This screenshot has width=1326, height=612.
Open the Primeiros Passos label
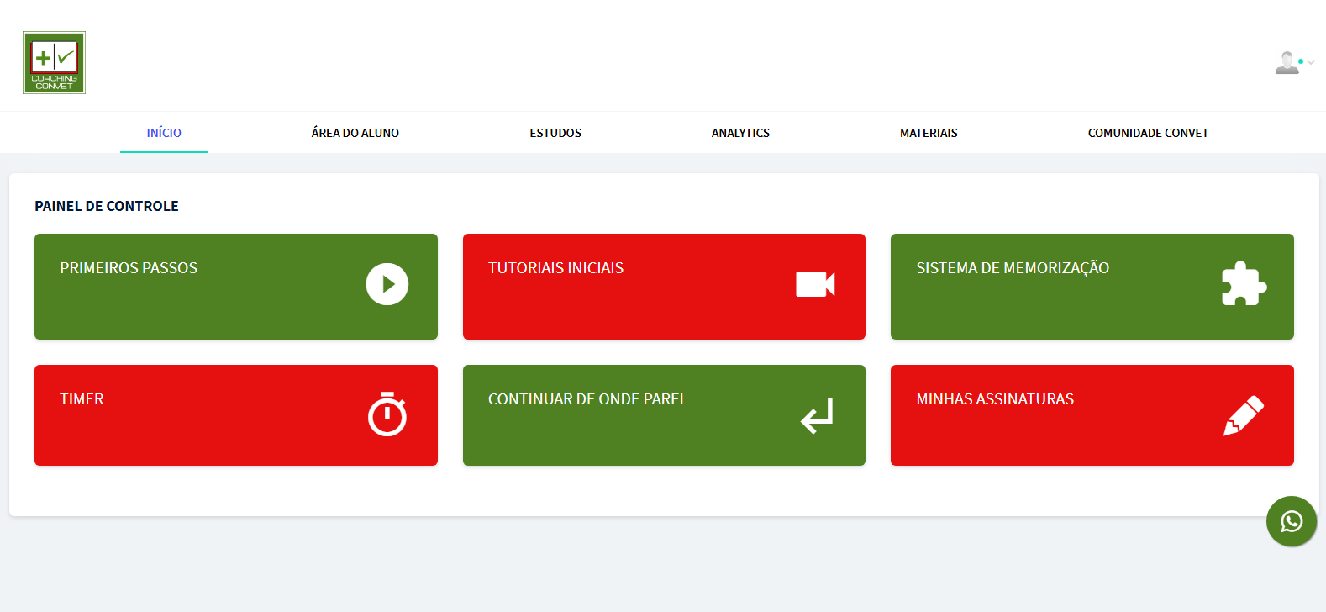point(129,268)
